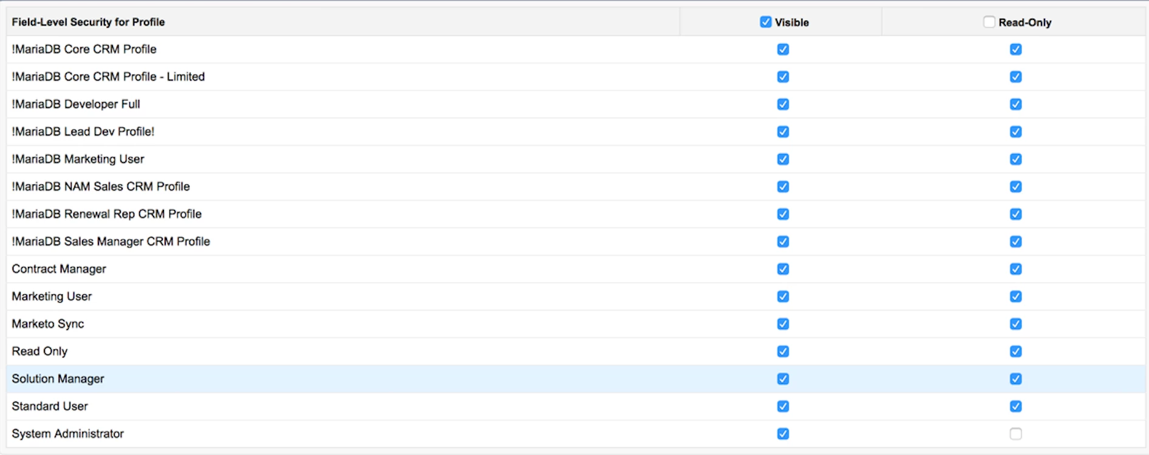Uncheck Read-Only for Contract Manager

point(1016,269)
